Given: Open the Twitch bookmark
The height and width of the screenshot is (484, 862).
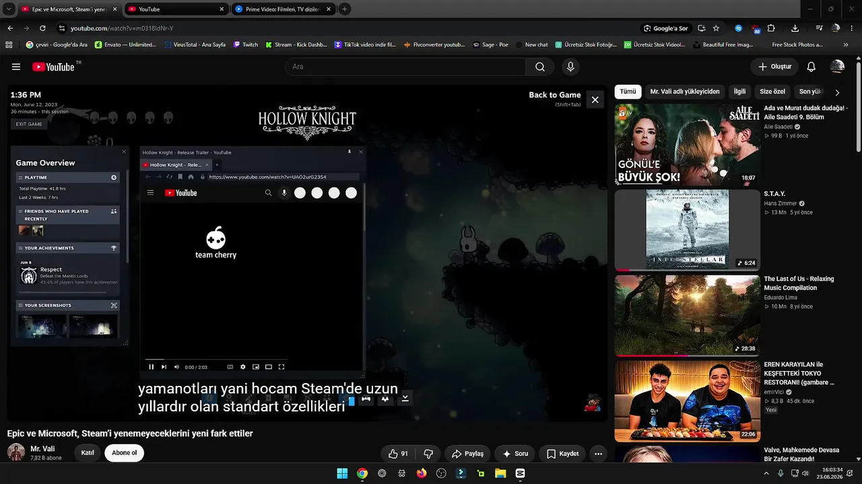Looking at the screenshot, I should [246, 44].
